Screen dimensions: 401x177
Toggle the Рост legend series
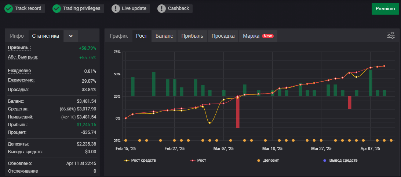click(198, 161)
